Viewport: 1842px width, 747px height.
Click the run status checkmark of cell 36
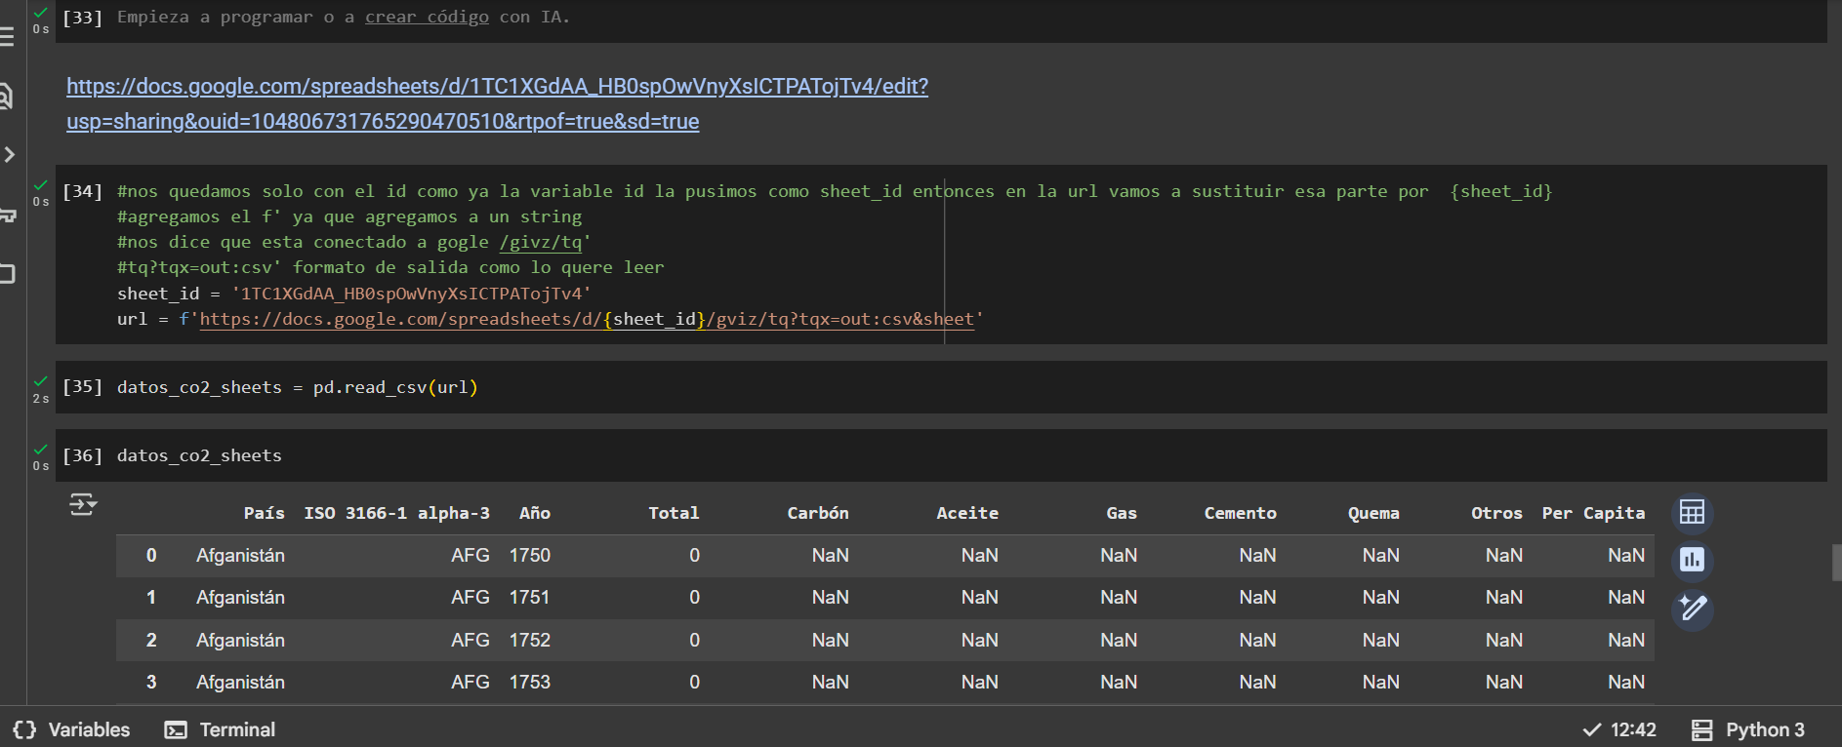click(x=41, y=450)
